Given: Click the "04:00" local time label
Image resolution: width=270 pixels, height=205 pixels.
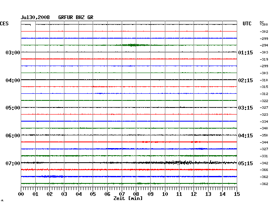Looking at the screenshot, I should (x=13, y=81).
